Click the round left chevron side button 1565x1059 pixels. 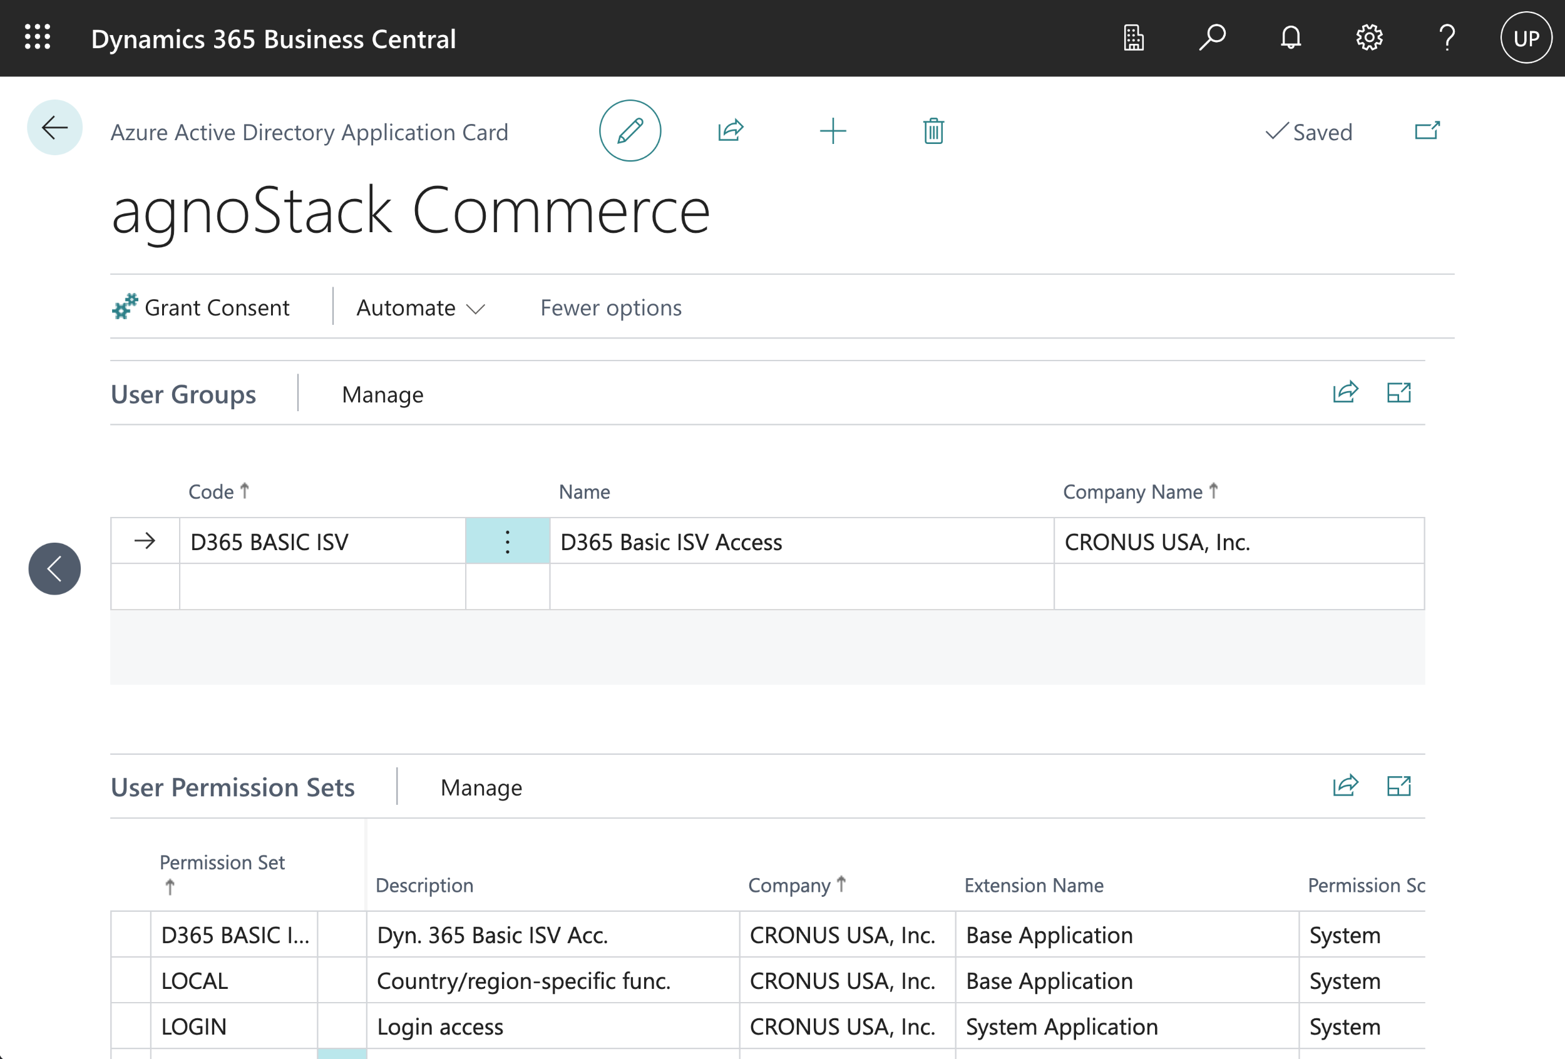tap(54, 569)
